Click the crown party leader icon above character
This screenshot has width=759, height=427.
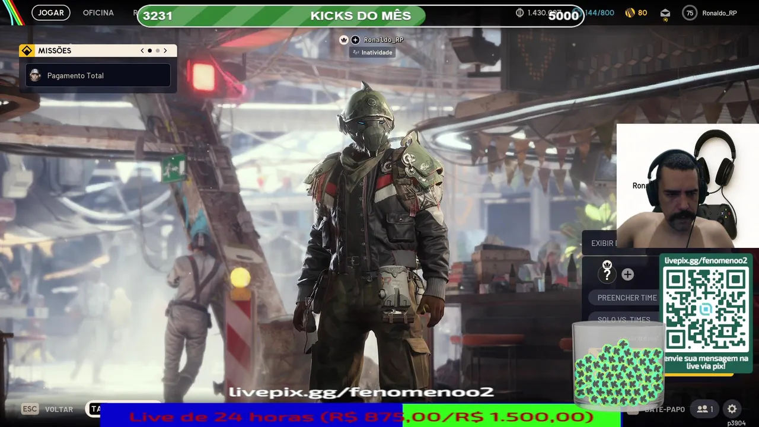click(x=343, y=40)
